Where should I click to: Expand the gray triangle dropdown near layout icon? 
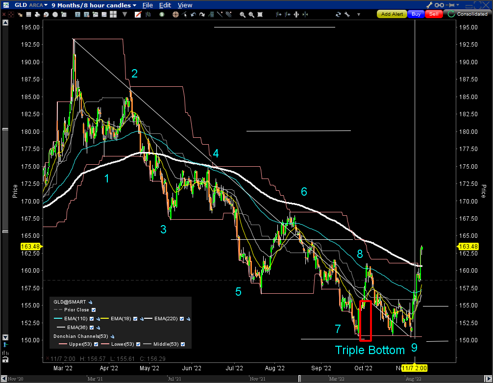point(125,15)
